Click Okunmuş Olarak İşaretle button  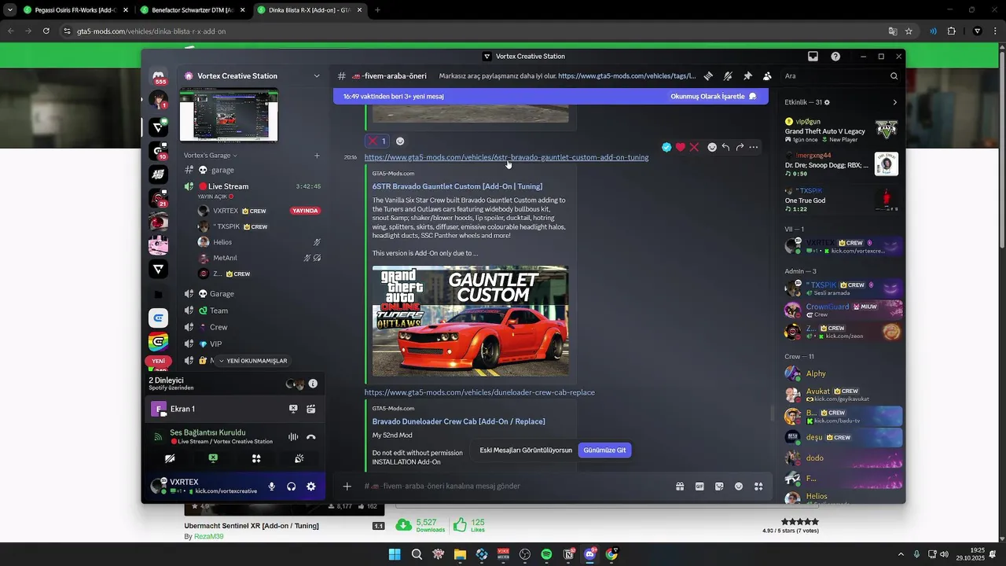[713, 96]
